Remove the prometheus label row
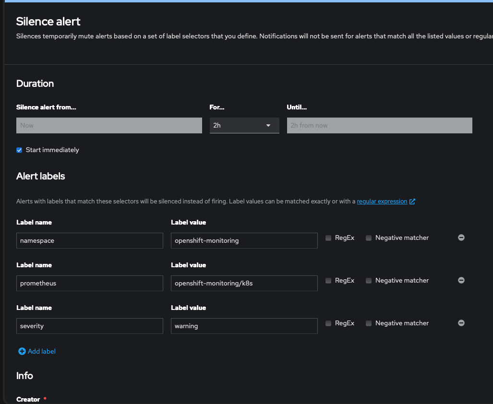The width and height of the screenshot is (493, 404). pos(461,280)
